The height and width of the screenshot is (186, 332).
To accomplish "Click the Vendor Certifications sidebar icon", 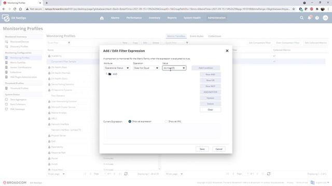I will click(x=6, y=67).
